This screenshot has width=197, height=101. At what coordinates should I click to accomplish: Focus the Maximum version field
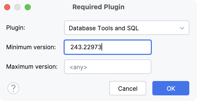point(108,67)
